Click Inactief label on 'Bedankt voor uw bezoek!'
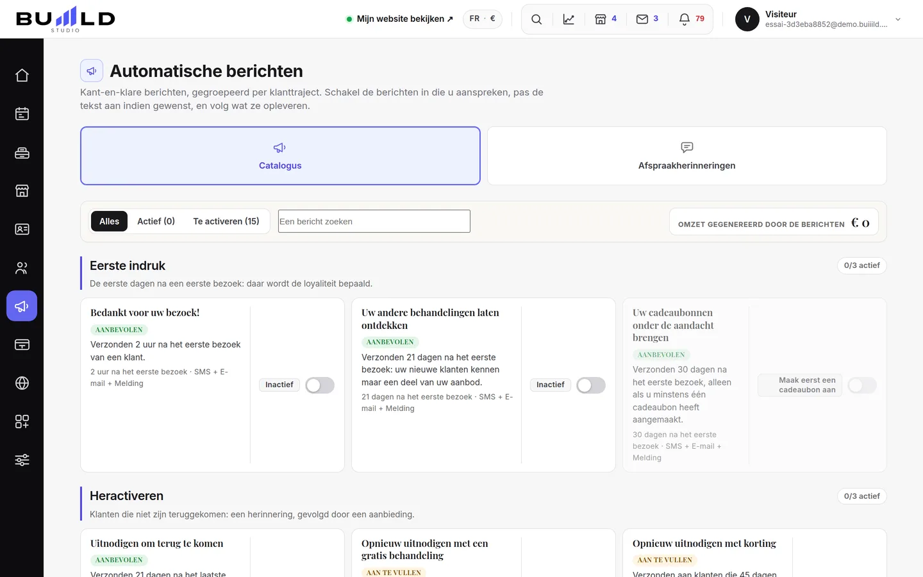The image size is (923, 577). click(x=279, y=385)
